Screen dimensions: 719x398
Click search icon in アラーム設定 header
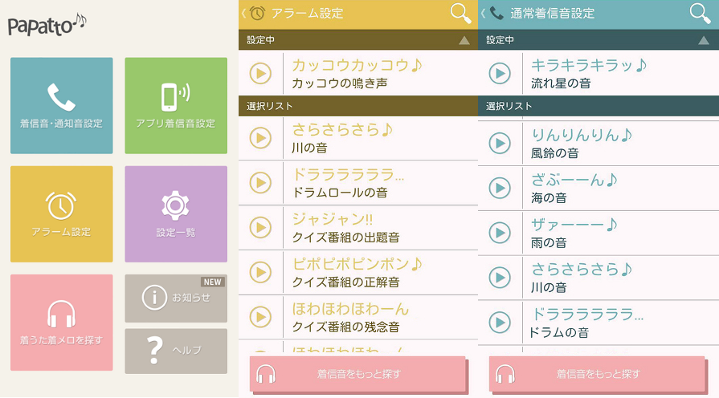pos(460,13)
